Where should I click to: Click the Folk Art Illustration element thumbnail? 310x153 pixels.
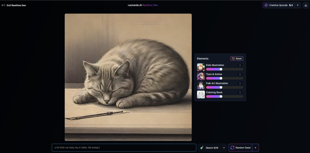point(201,85)
